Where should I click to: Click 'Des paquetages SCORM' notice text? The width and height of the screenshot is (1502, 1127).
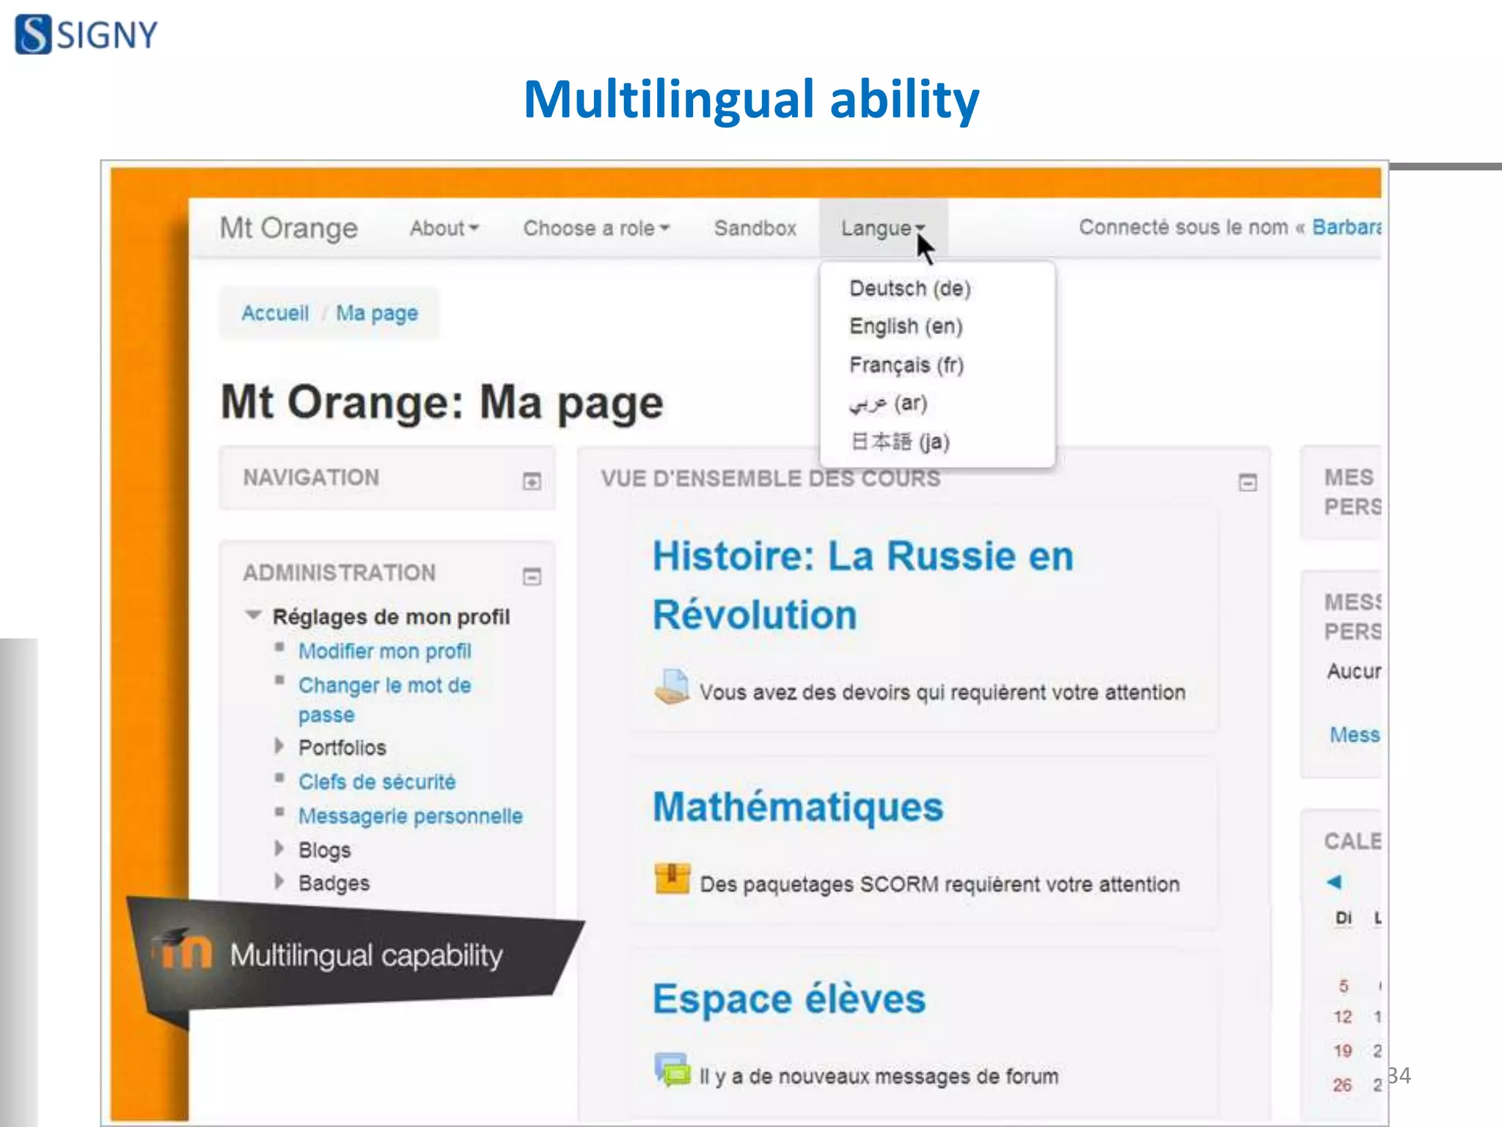940,884
